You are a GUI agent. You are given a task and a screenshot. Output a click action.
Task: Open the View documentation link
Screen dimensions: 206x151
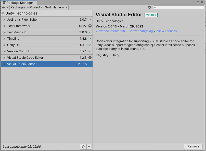click(110, 31)
